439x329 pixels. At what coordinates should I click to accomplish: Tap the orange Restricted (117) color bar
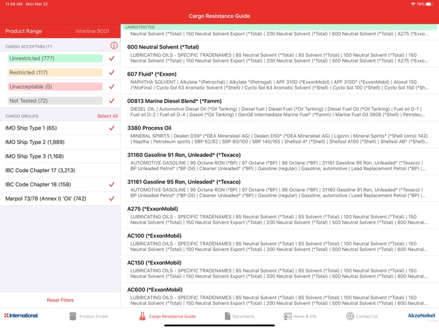(x=55, y=72)
